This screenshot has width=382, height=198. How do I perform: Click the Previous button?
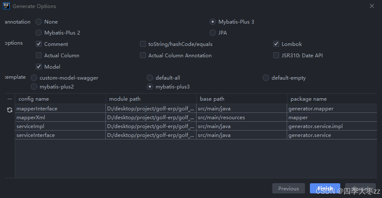(288, 188)
